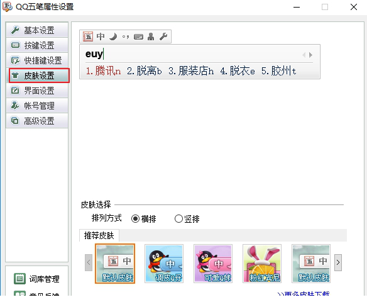367x307 pixels.
Task: Click the punctuation mode icon
Action: [x=126, y=36]
